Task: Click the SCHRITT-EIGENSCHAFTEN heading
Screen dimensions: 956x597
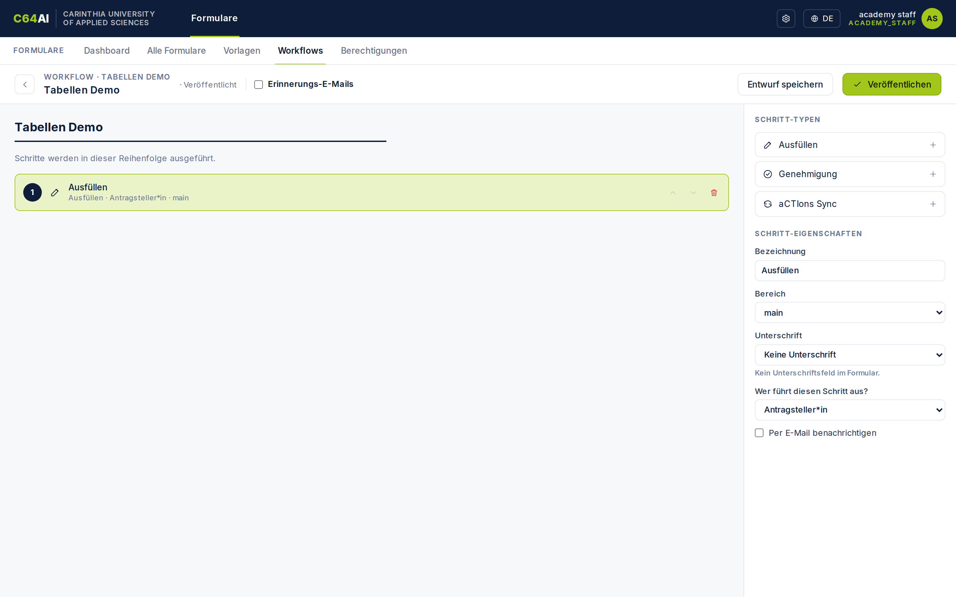Action: pyautogui.click(x=808, y=234)
